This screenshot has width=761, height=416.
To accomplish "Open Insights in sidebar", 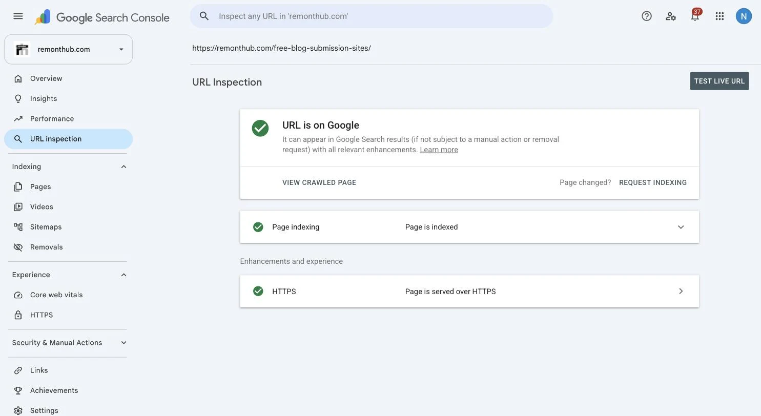I will (x=69, y=98).
